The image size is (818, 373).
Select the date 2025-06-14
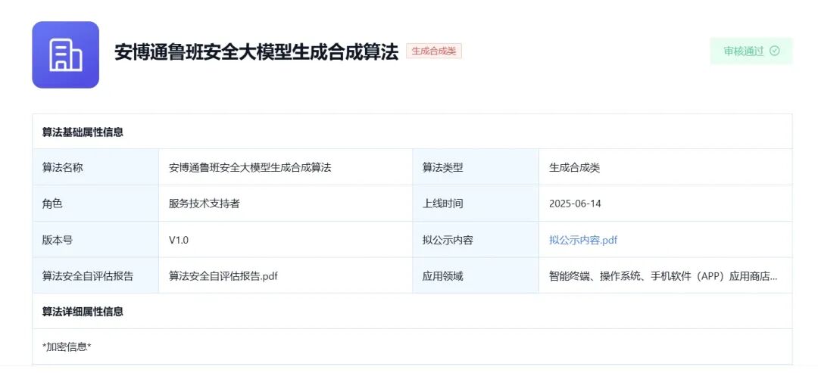click(x=575, y=204)
